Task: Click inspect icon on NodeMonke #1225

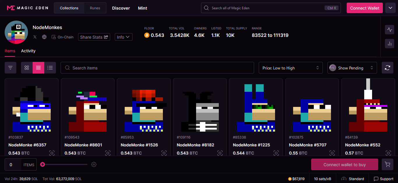Action: 276,153
